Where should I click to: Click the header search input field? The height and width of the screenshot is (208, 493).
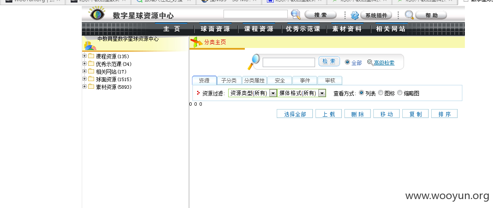[255, 14]
